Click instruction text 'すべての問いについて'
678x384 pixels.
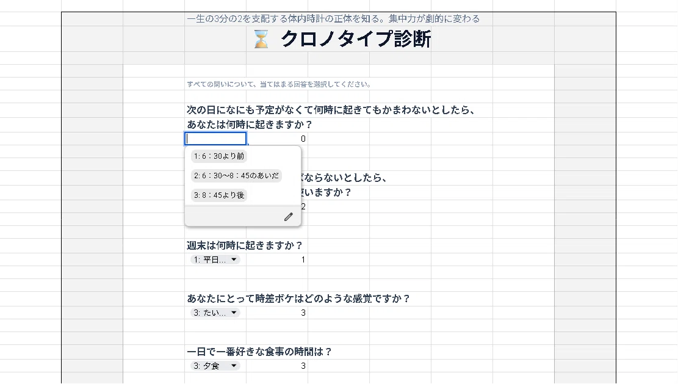point(222,84)
